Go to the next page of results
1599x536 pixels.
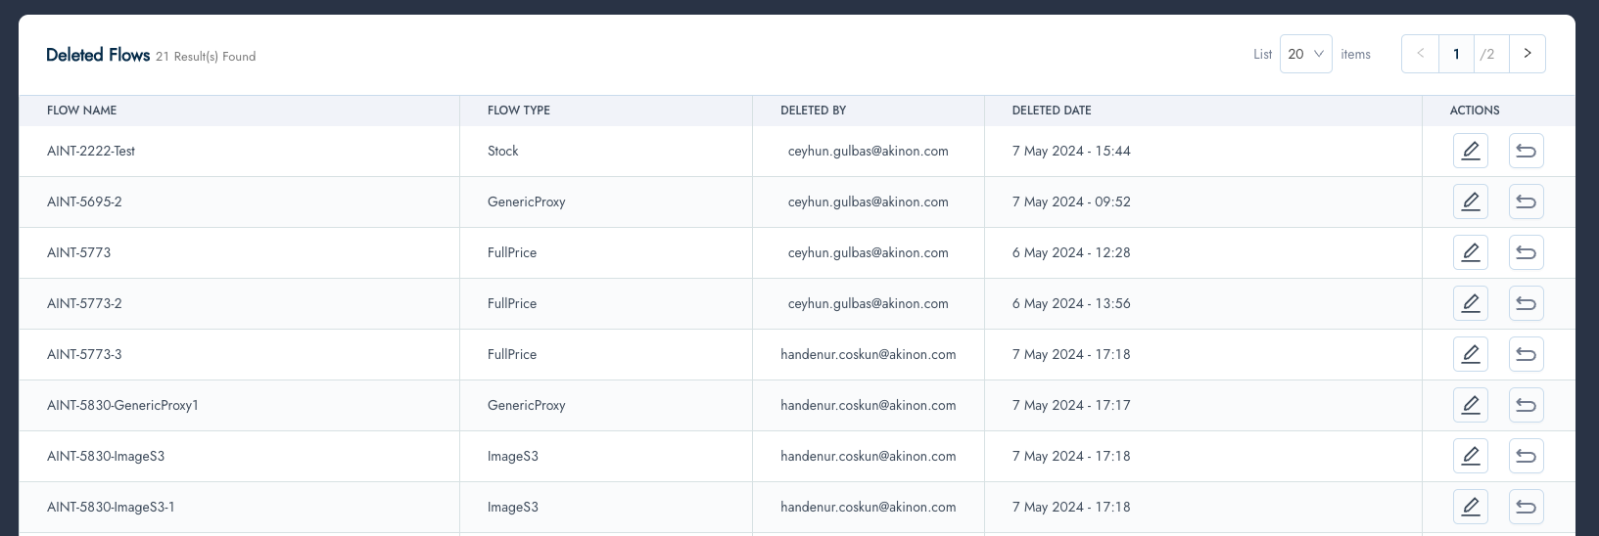tap(1527, 54)
